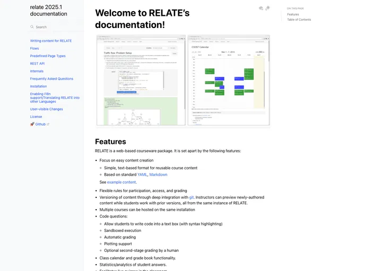Open Predefined Page Types in sidebar
The image size is (365, 271).
click(x=48, y=56)
